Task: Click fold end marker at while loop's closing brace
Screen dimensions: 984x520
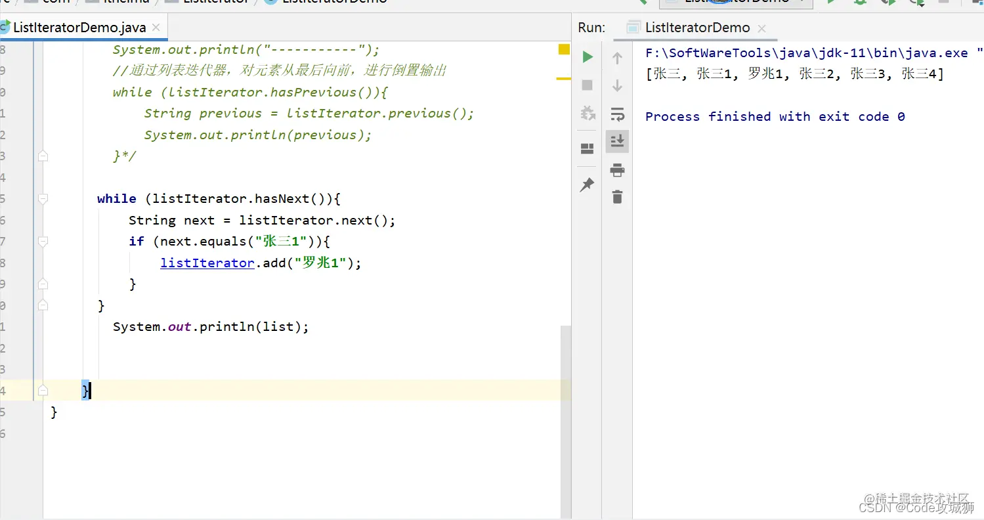Action: (43, 305)
